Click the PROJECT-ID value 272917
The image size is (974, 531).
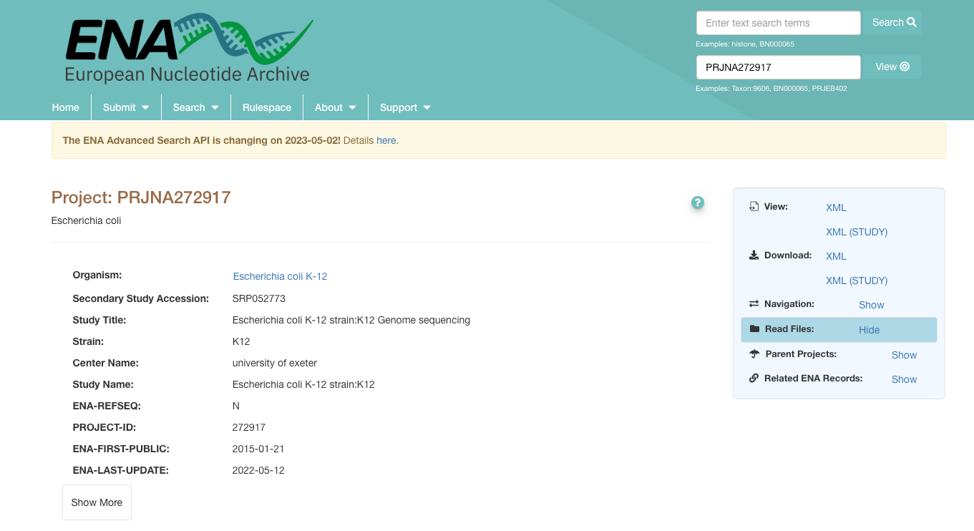249,427
